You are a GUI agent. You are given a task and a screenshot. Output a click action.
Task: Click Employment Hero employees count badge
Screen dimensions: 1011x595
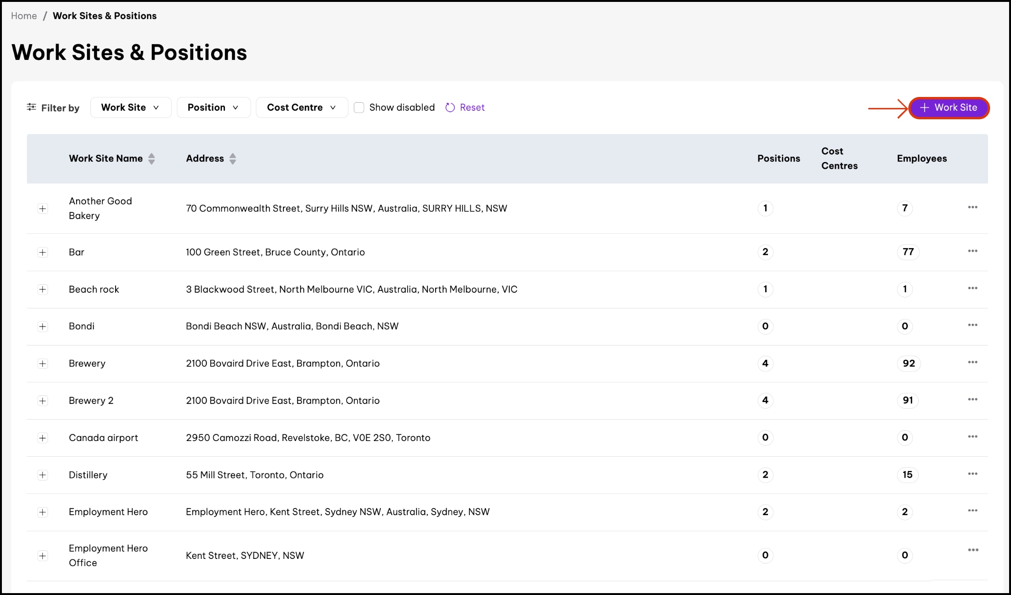904,512
